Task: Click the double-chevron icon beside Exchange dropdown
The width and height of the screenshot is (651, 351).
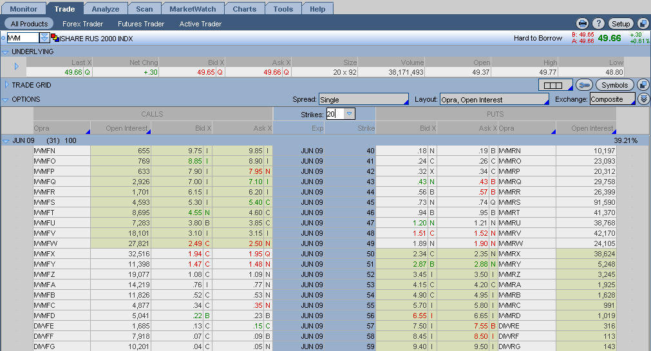Action: [x=644, y=99]
